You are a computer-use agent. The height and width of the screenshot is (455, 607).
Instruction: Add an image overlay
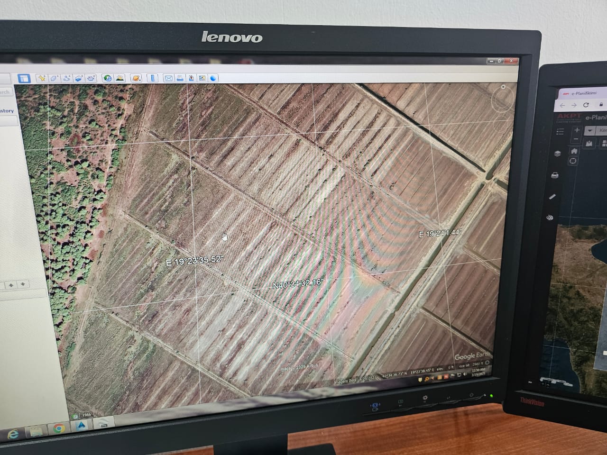click(79, 78)
